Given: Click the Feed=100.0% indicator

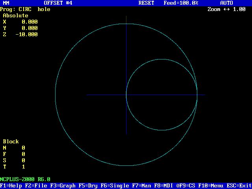Looking at the screenshot, I should (x=181, y=3).
